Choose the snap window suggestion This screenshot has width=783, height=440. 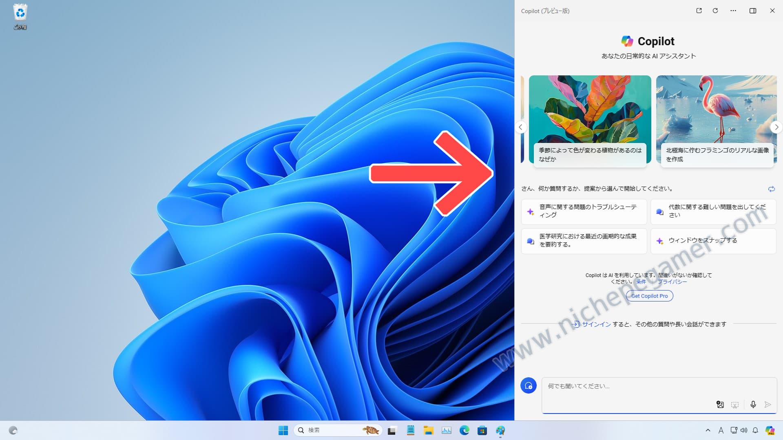pos(713,241)
